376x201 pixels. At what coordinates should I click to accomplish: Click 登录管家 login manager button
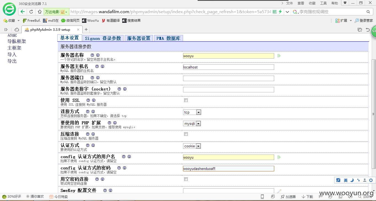[364, 21]
